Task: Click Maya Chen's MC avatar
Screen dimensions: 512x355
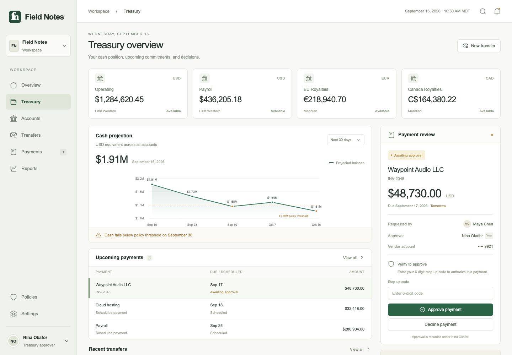Action: (467, 224)
